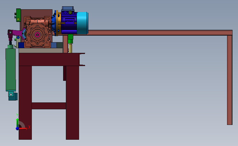Click the green Y axis arrow of the triad

(x=17, y=123)
